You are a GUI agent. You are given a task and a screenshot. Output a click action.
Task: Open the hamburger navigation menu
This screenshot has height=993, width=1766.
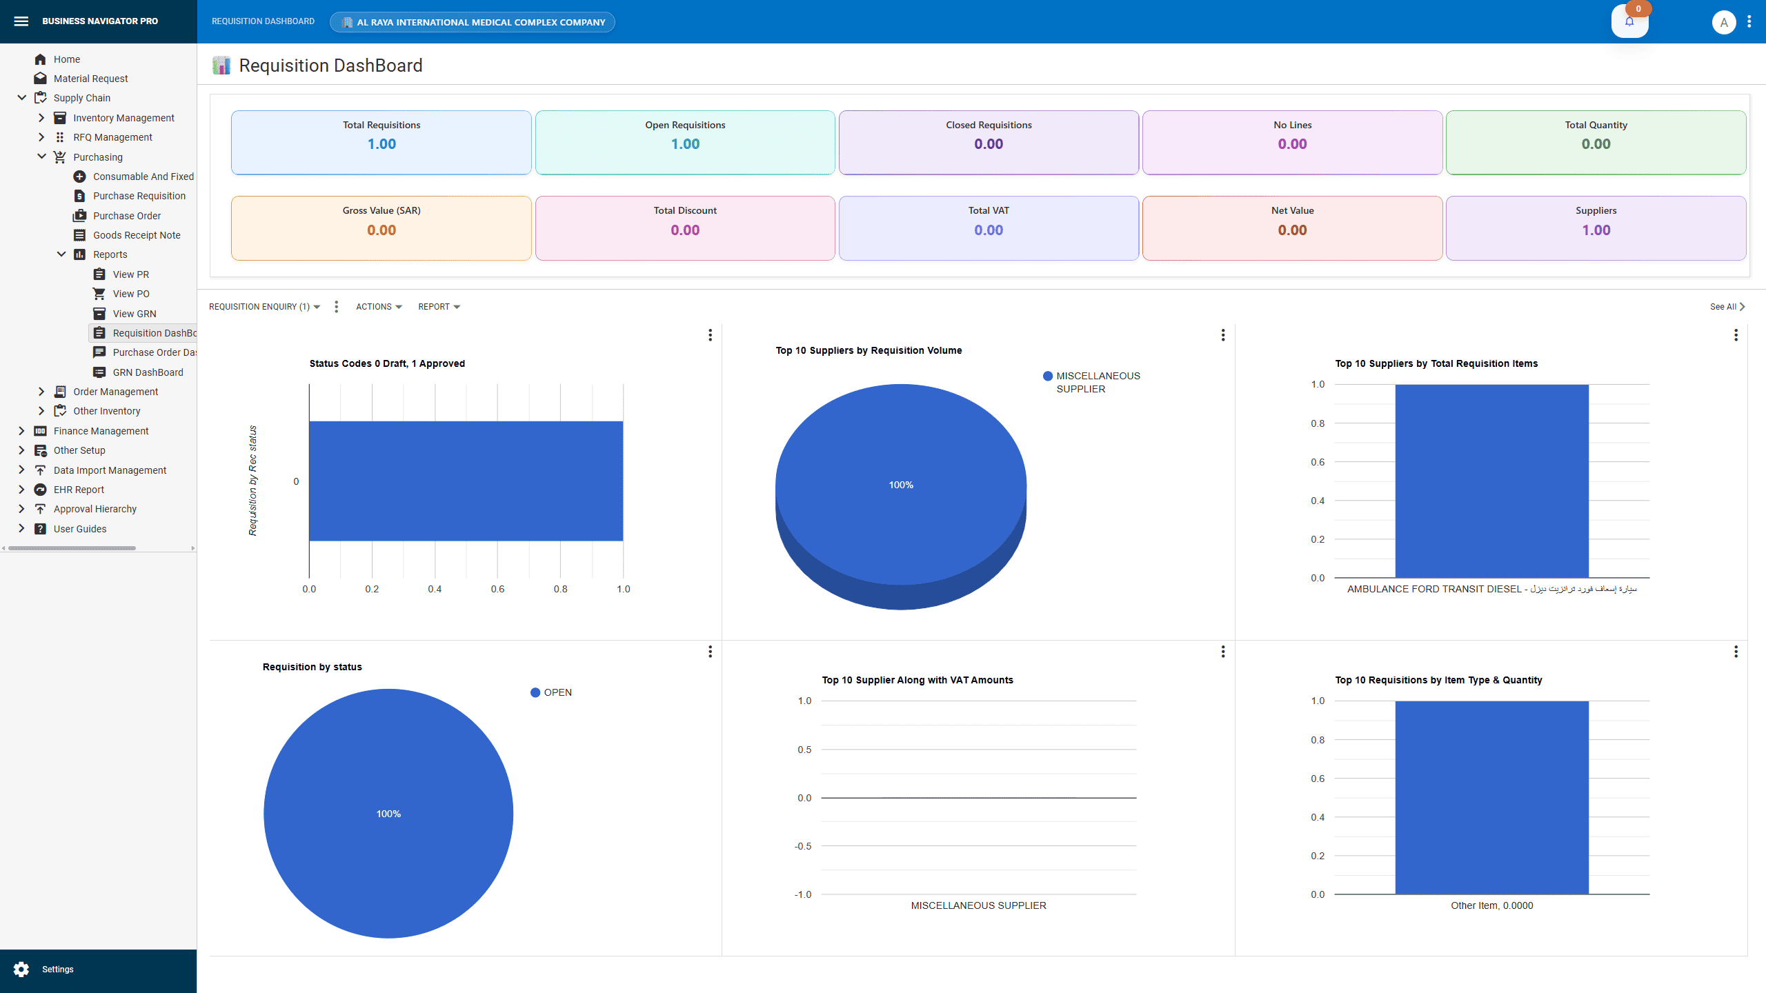[x=21, y=21]
